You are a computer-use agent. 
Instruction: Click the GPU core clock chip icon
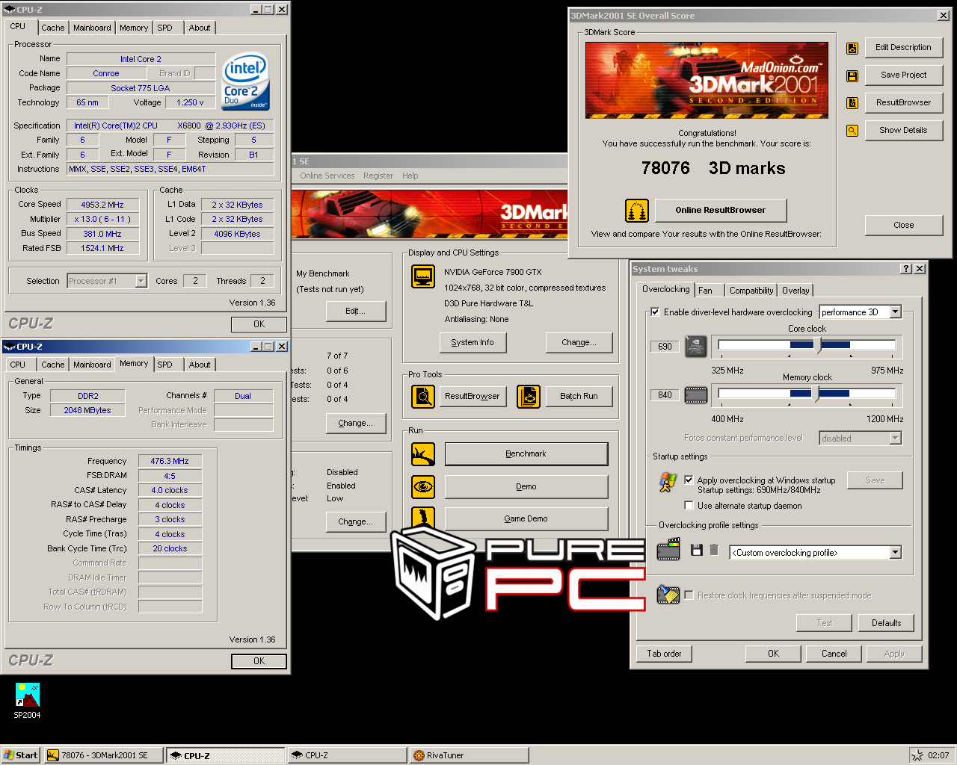tap(696, 346)
